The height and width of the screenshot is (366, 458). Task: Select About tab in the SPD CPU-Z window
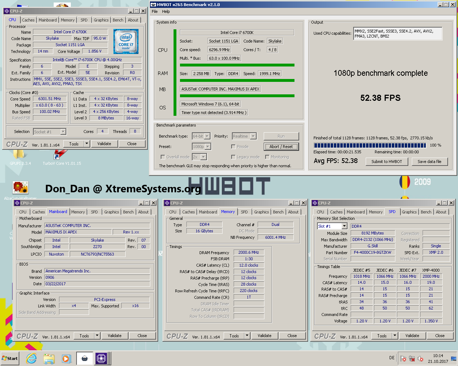(x=441, y=212)
